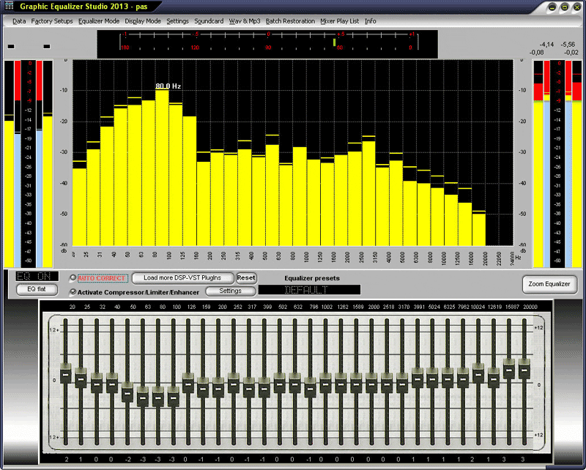The height and width of the screenshot is (470, 586).
Task: Open the Batch Restoration menu
Action: (290, 21)
